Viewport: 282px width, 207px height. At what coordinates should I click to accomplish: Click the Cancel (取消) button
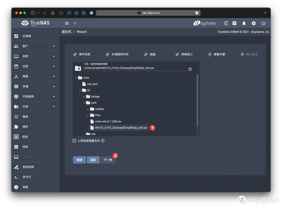[x=79, y=160]
